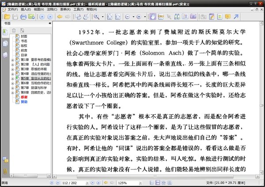265x187 pixels.
Task: Click the page number field 112 / 202
Action: tap(71, 183)
